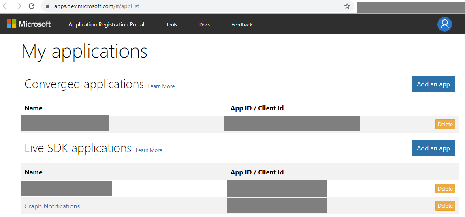Open the Docs menu item
Screen dimensions: 465x217
coord(205,25)
